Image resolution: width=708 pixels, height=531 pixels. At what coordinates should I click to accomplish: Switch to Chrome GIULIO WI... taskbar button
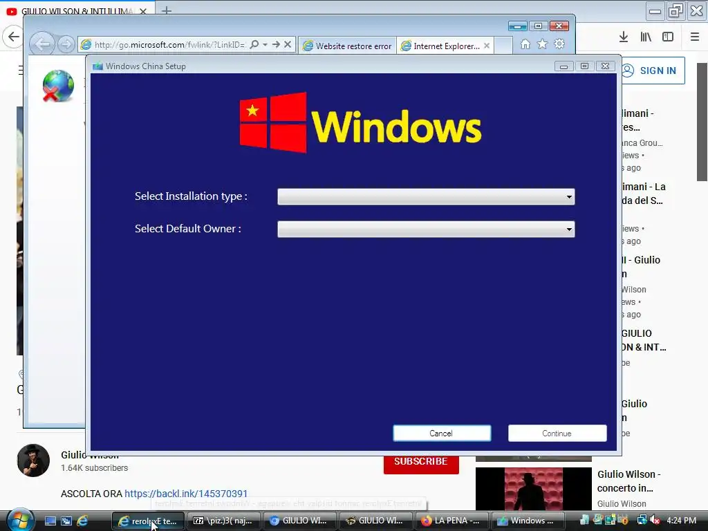299,521
